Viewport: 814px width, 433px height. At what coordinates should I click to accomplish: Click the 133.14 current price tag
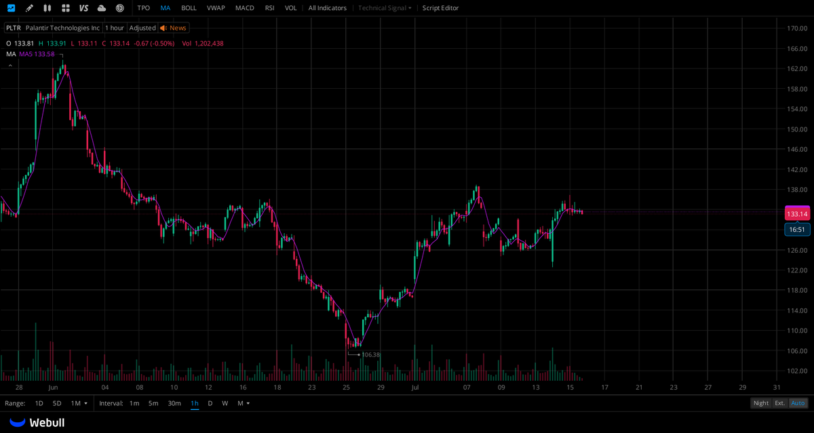click(x=797, y=214)
